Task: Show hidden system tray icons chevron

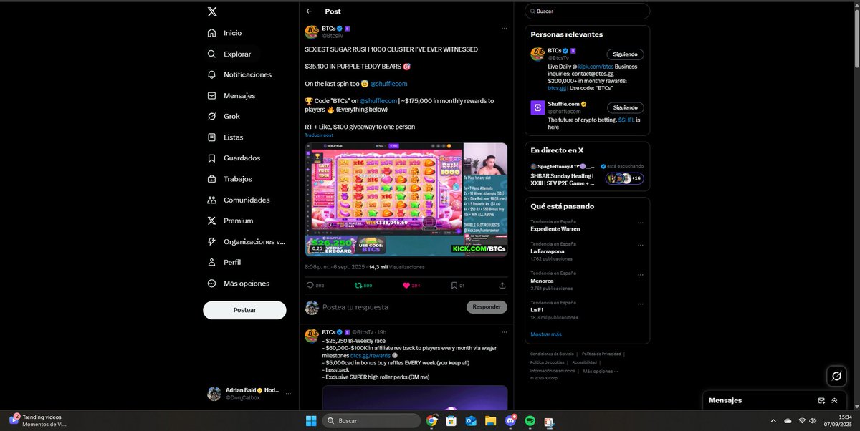Action: click(773, 420)
